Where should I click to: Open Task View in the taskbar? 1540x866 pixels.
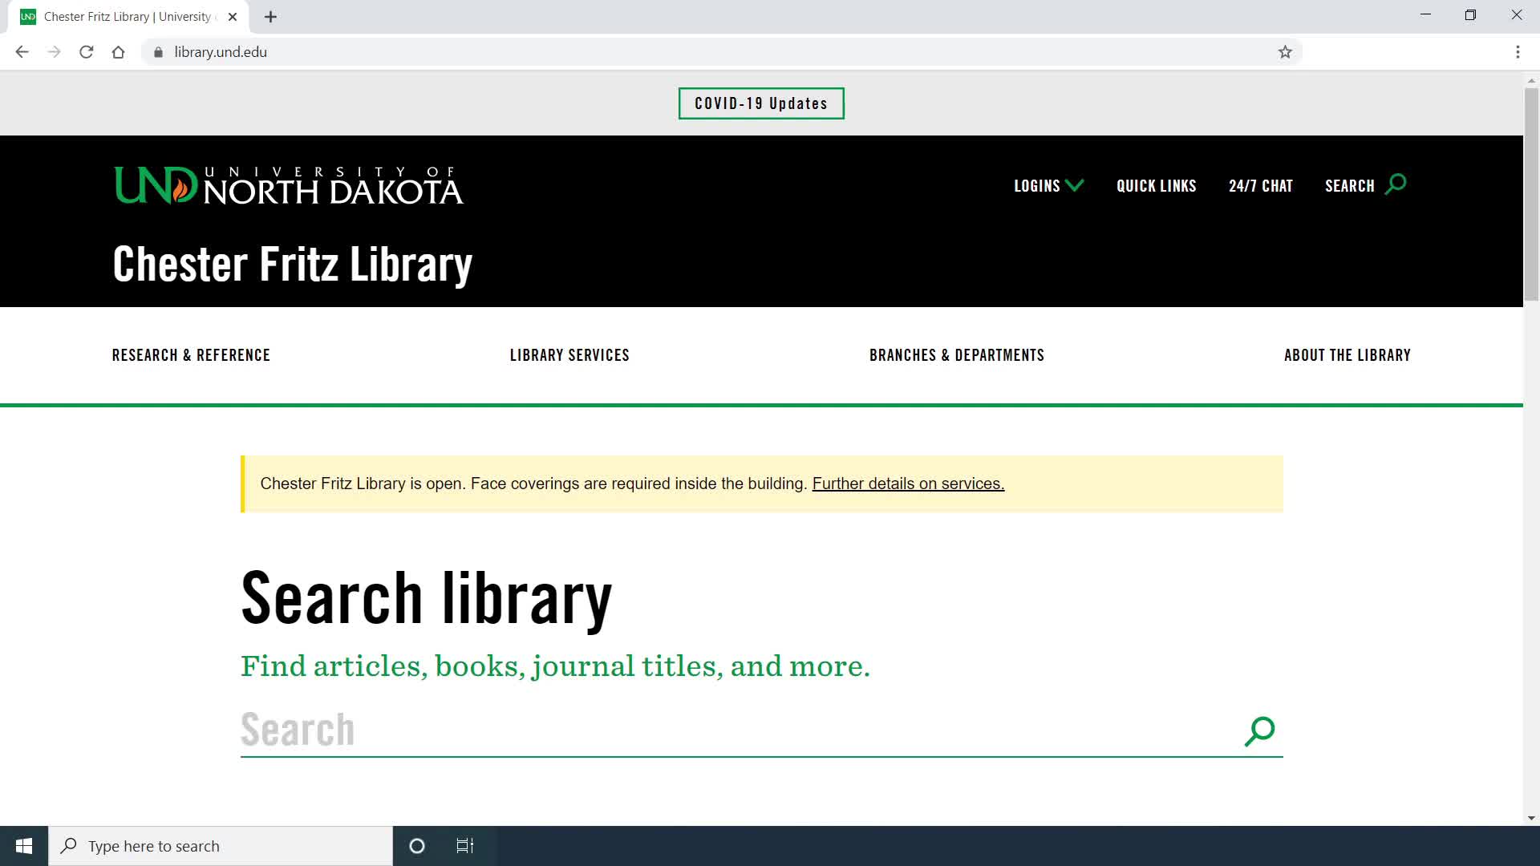[x=465, y=846]
